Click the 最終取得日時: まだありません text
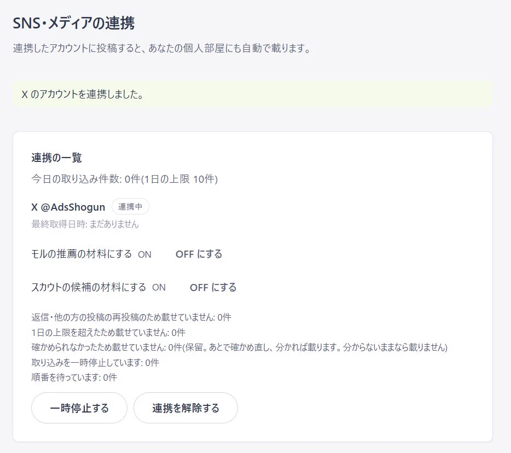 [85, 224]
